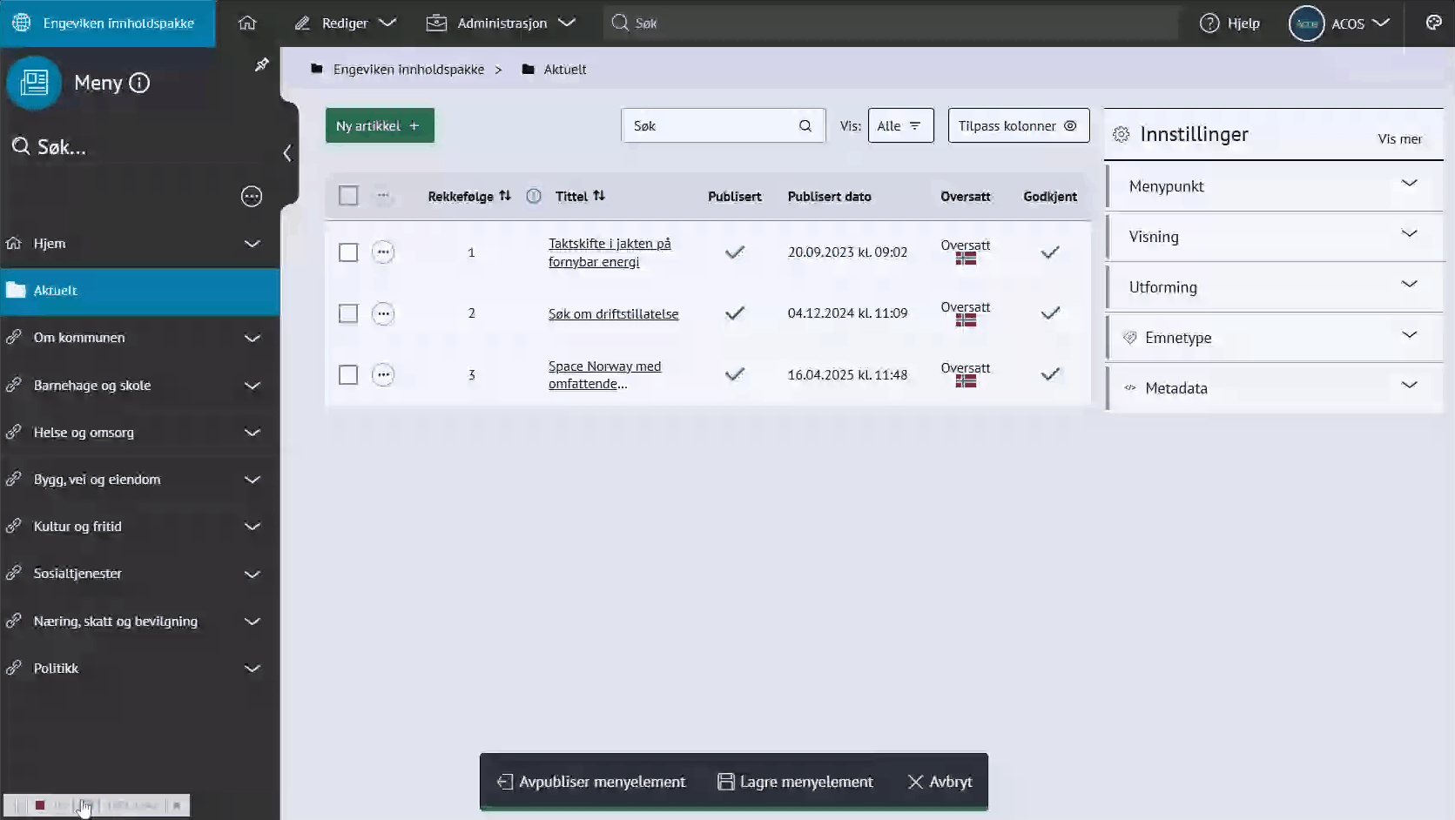1455x820 pixels.
Task: Open row actions for Søk om driftstillatelse
Action: [x=383, y=313]
